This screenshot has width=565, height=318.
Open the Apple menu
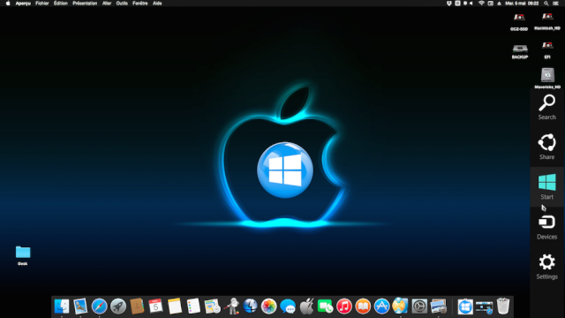(8, 4)
